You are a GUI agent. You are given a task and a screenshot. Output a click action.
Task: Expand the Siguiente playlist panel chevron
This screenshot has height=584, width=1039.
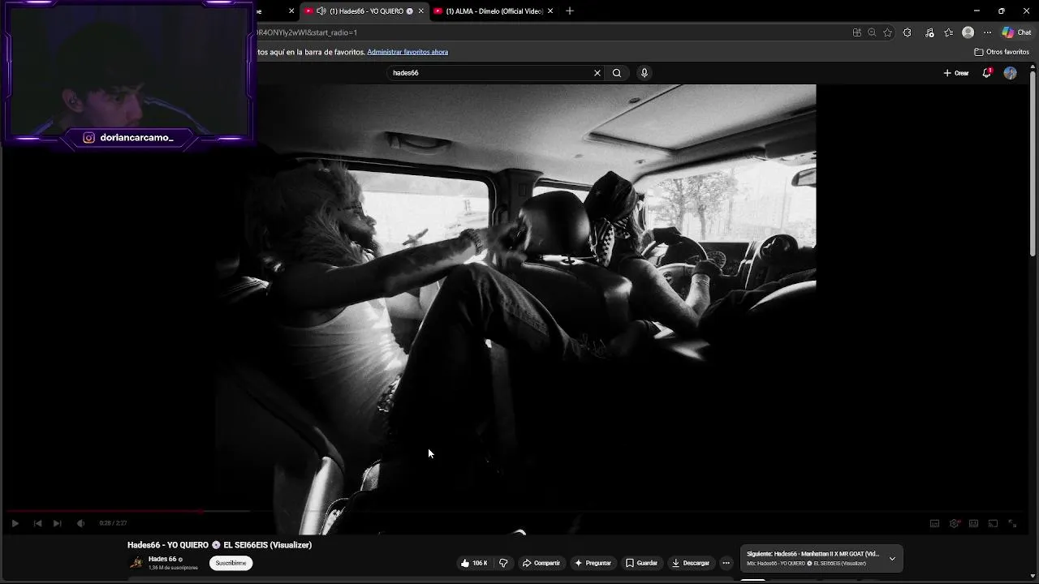click(892, 559)
